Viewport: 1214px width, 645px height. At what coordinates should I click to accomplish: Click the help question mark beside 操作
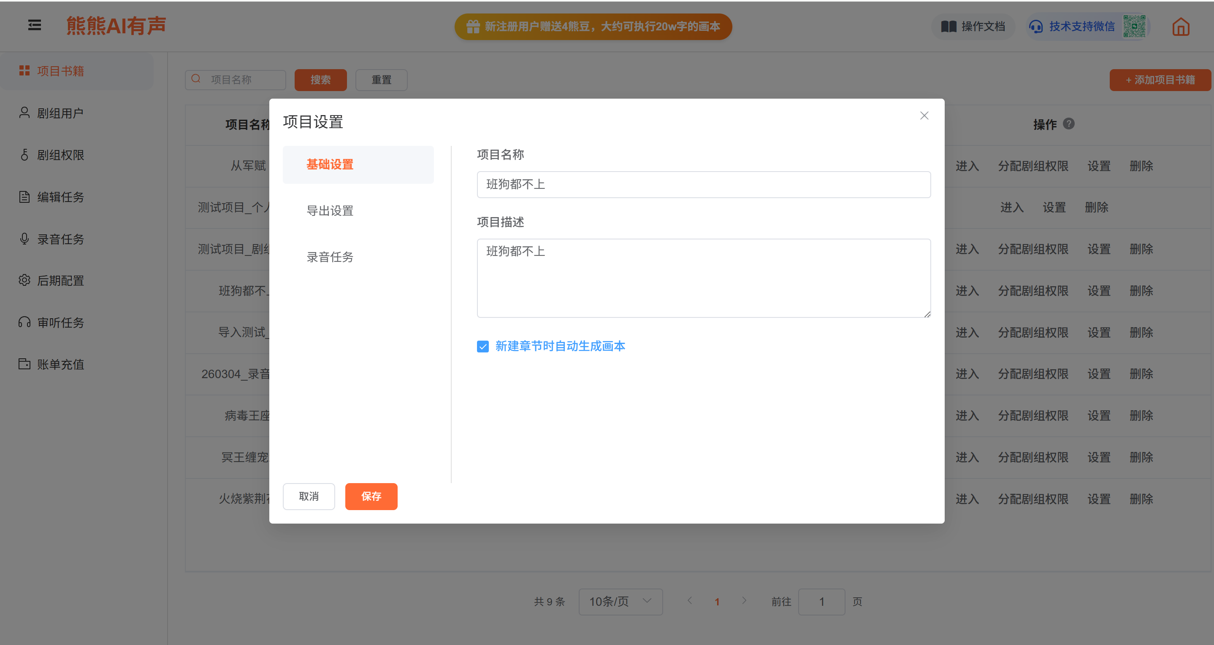click(x=1069, y=124)
